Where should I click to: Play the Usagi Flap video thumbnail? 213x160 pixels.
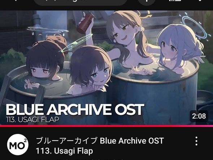click(x=107, y=68)
